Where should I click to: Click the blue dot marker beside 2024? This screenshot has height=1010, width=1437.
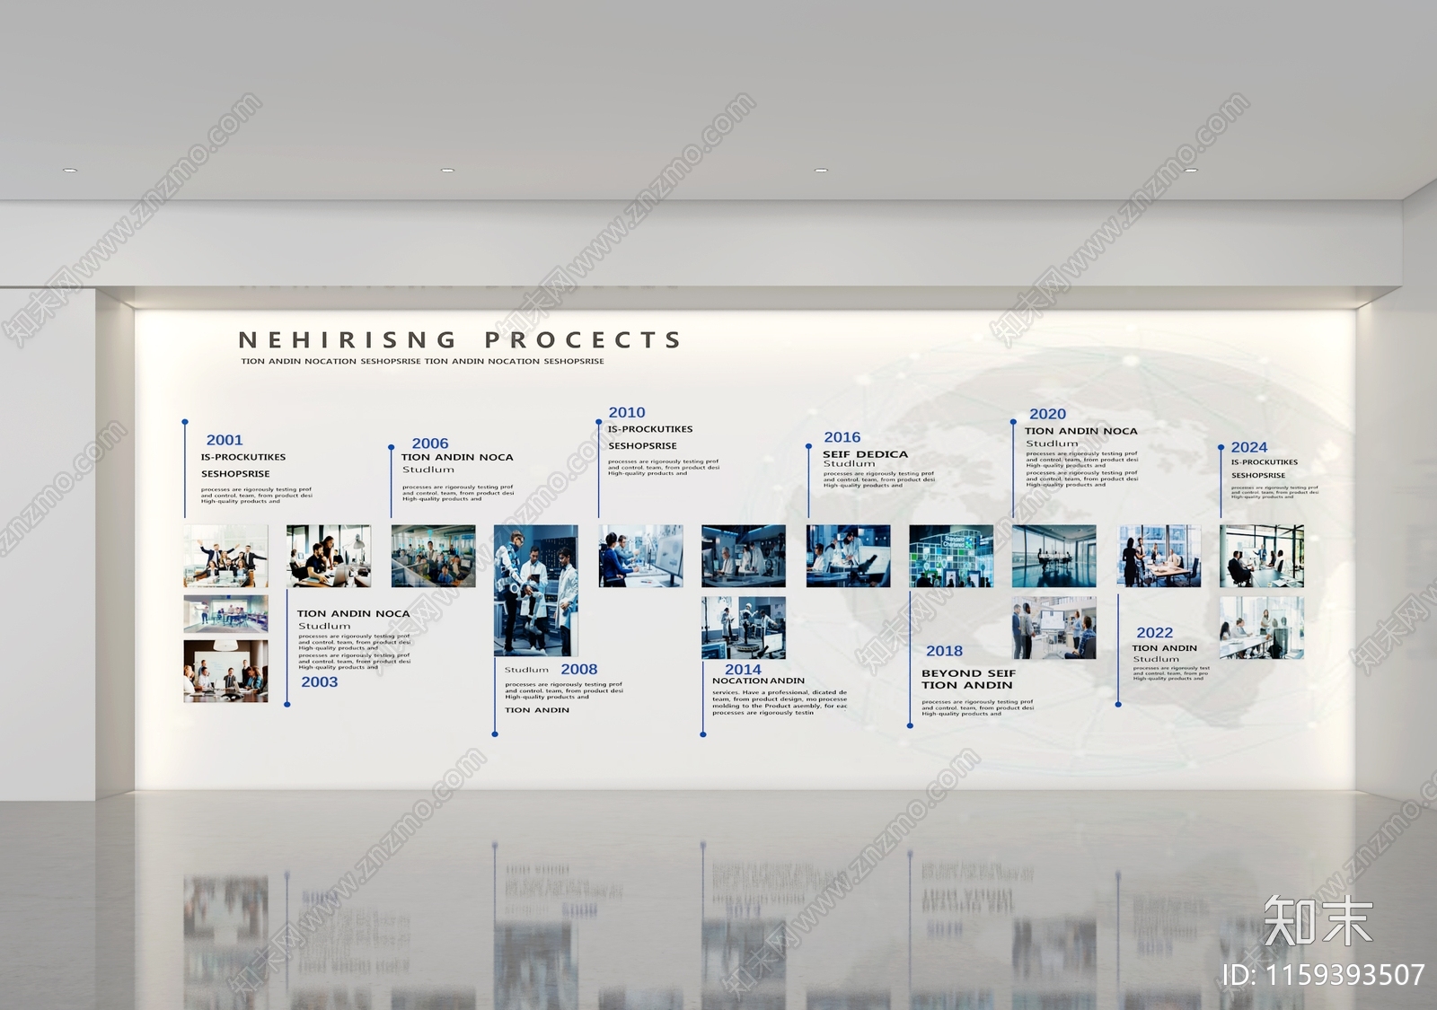(x=1221, y=447)
